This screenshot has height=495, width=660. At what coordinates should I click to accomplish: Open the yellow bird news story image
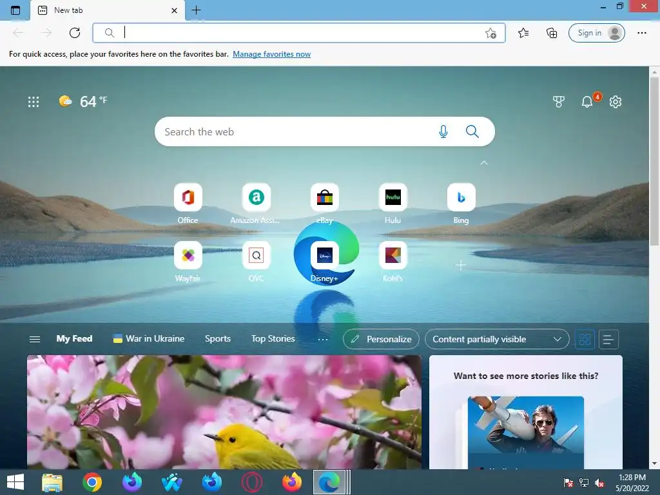224,412
